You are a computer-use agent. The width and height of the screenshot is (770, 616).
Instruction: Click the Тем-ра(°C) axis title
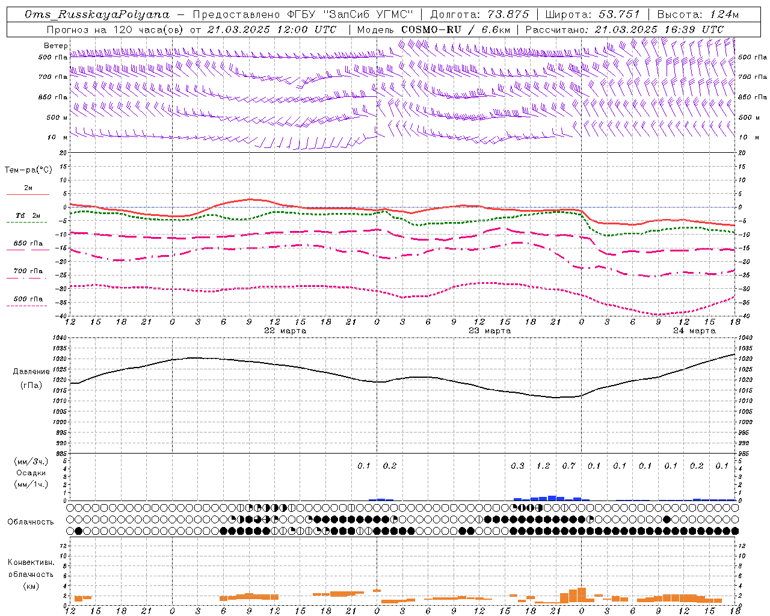tap(28, 170)
